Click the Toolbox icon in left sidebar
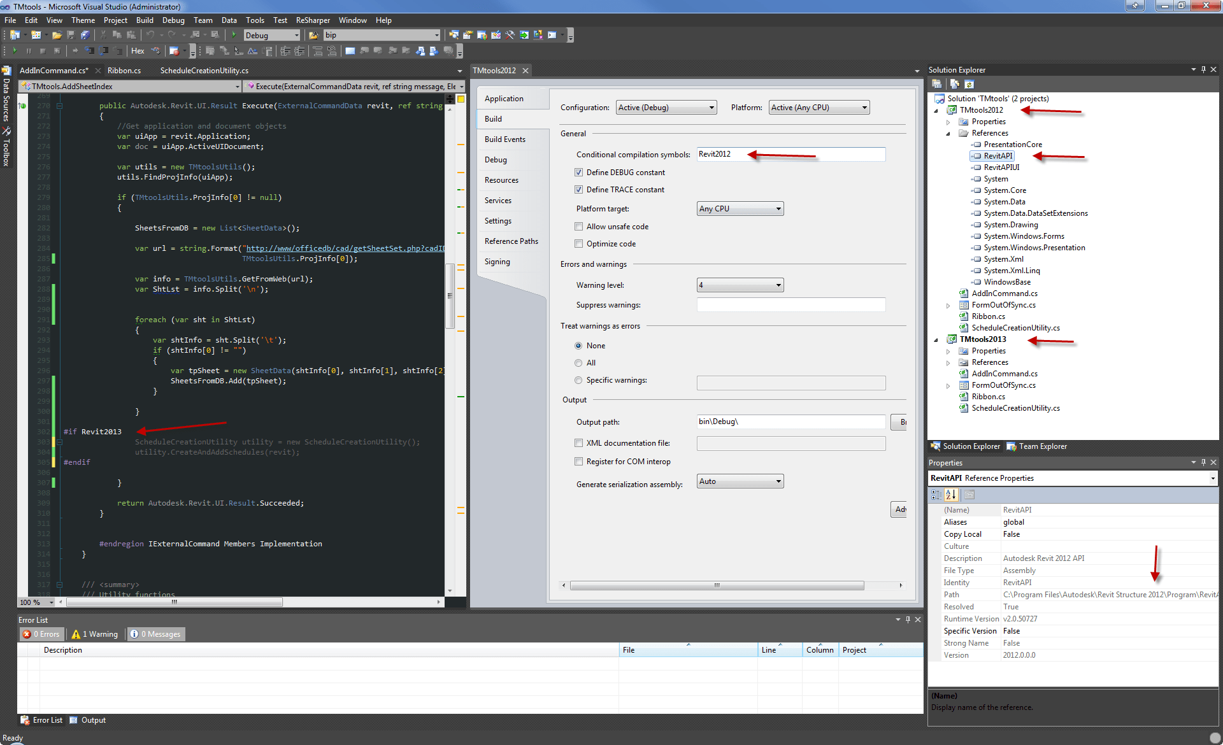This screenshot has width=1223, height=745. [6, 131]
